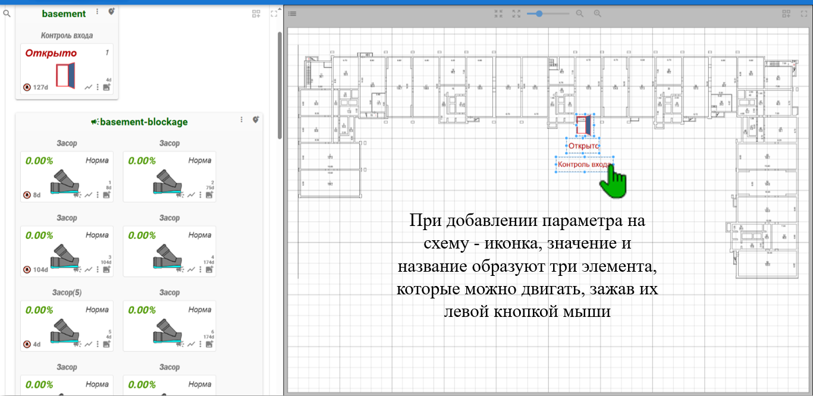Open chart icon on Засор(5) card
The image size is (813, 396).
pos(89,344)
